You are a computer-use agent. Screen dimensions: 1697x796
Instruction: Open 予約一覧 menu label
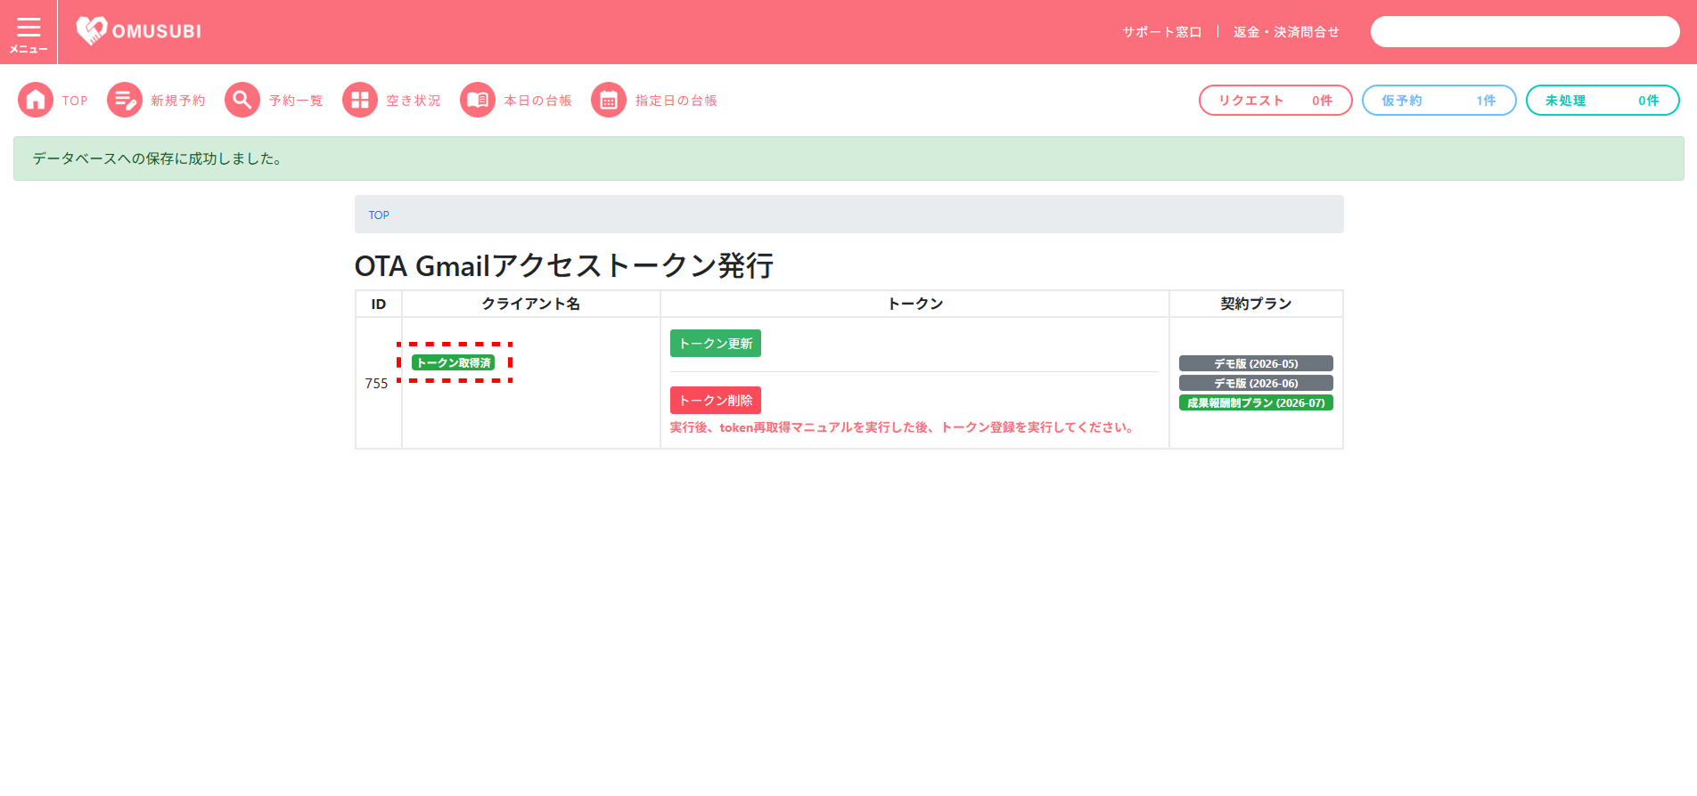[x=296, y=101]
